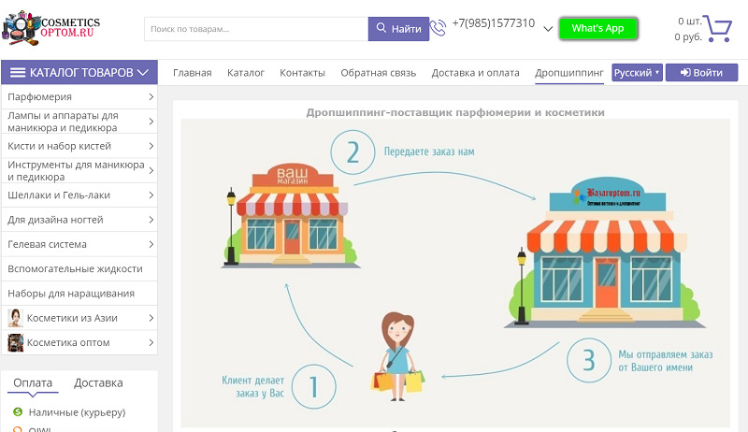The width and height of the screenshot is (748, 432).
Task: Click the green Наличные payment icon
Action: click(x=18, y=412)
